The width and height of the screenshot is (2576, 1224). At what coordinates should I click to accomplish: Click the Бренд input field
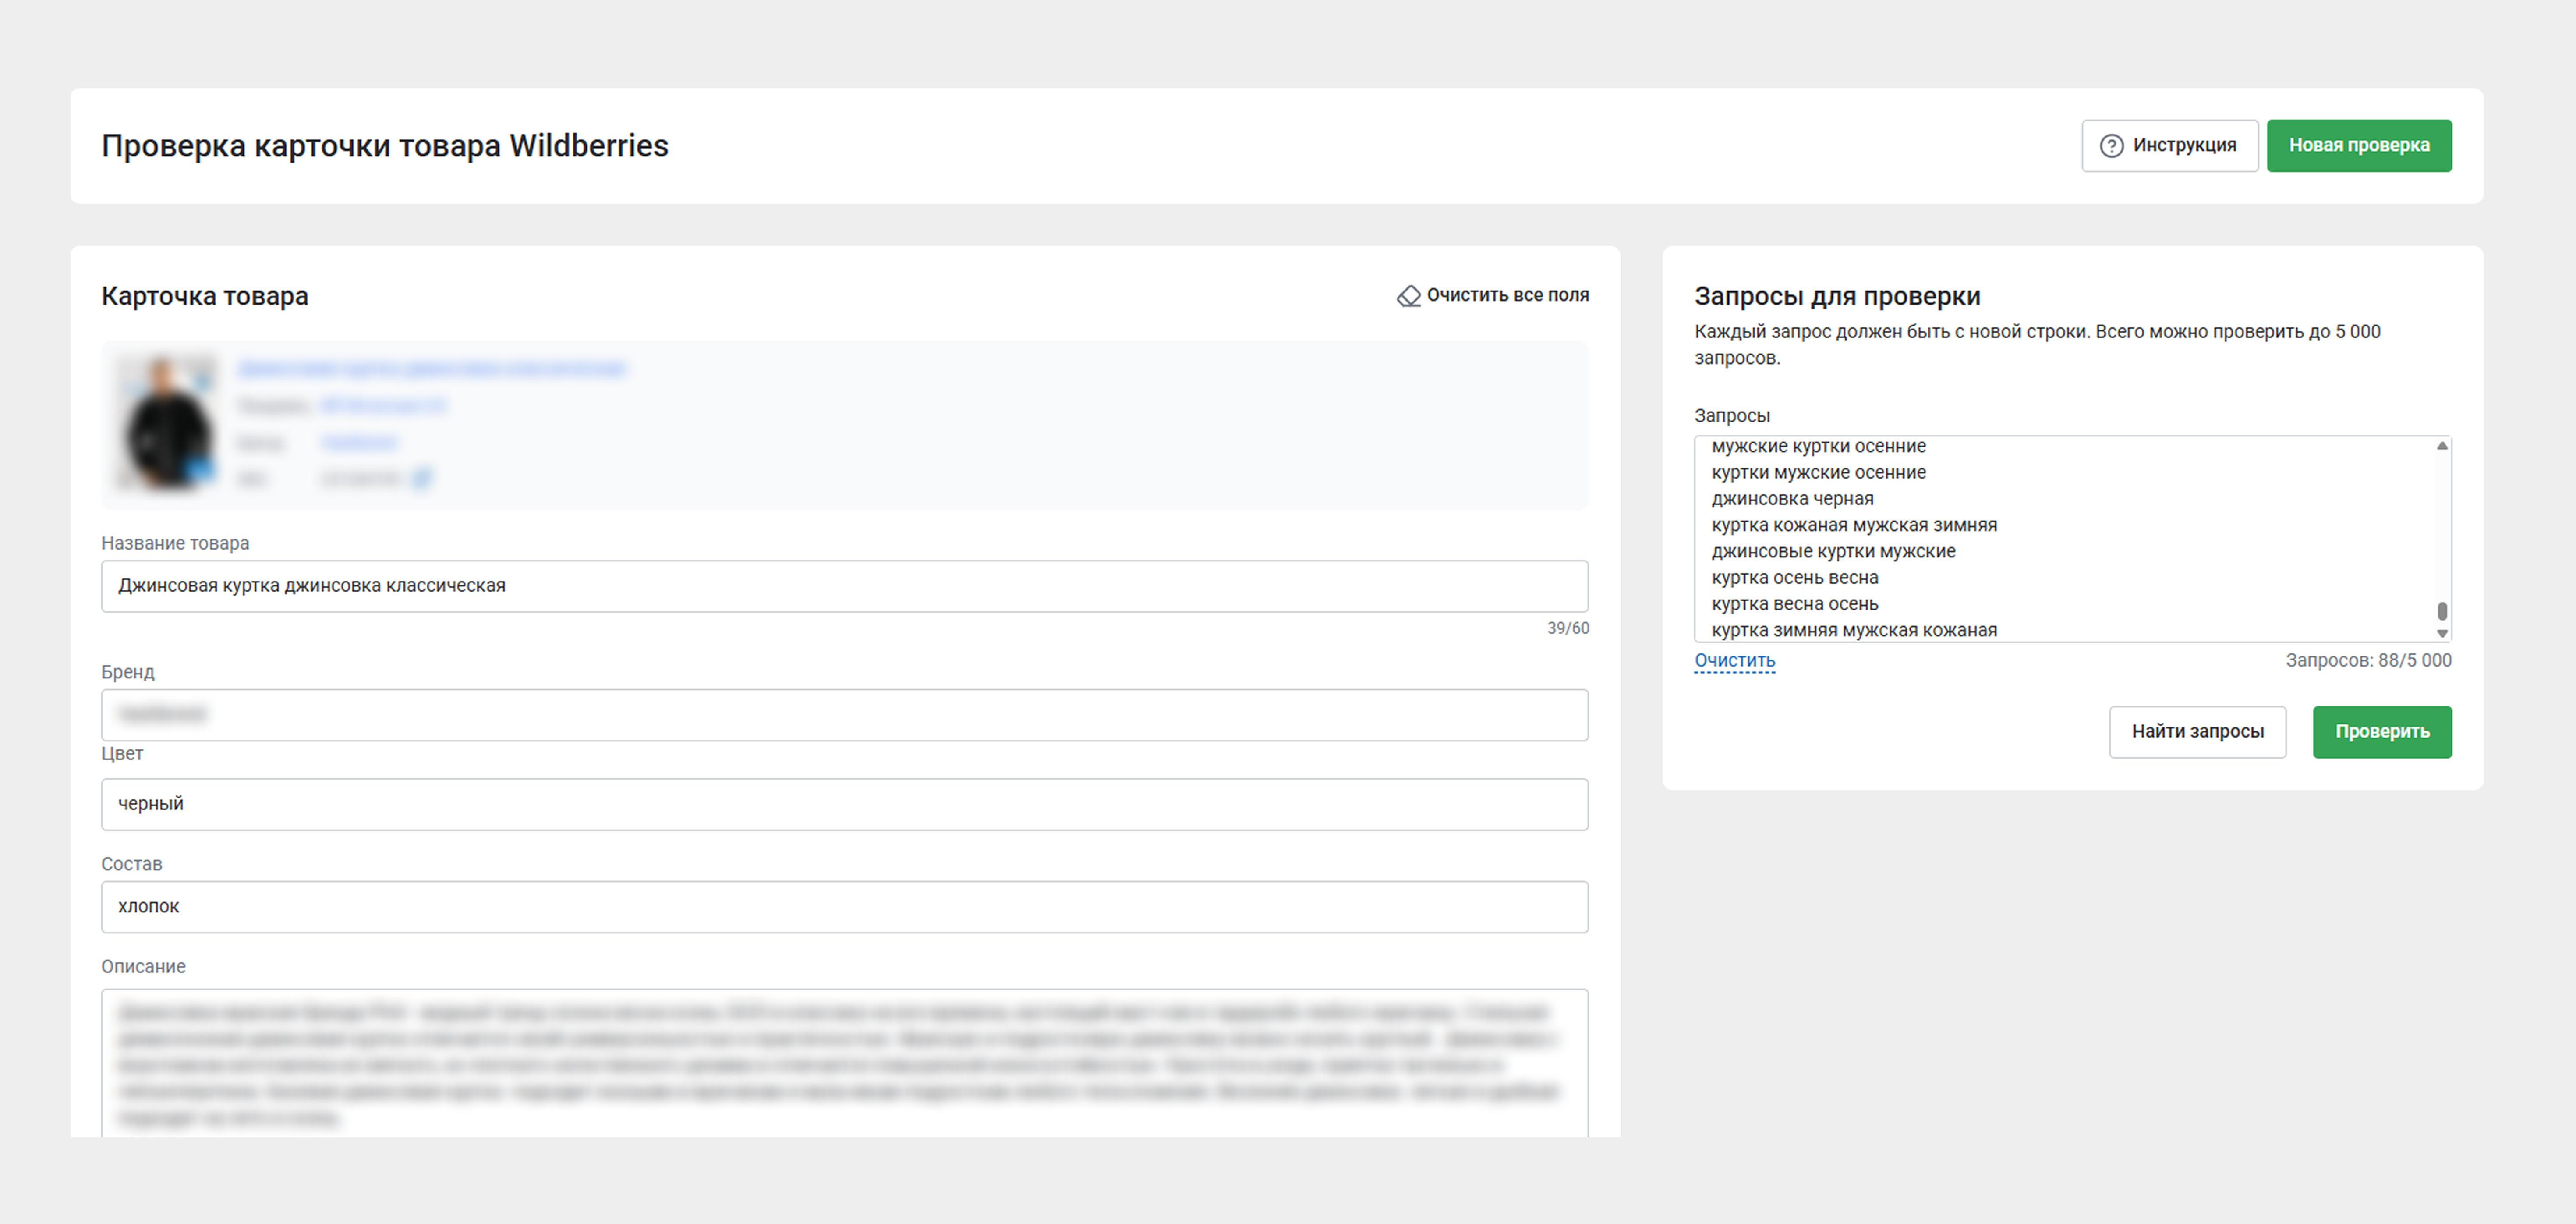coord(844,715)
